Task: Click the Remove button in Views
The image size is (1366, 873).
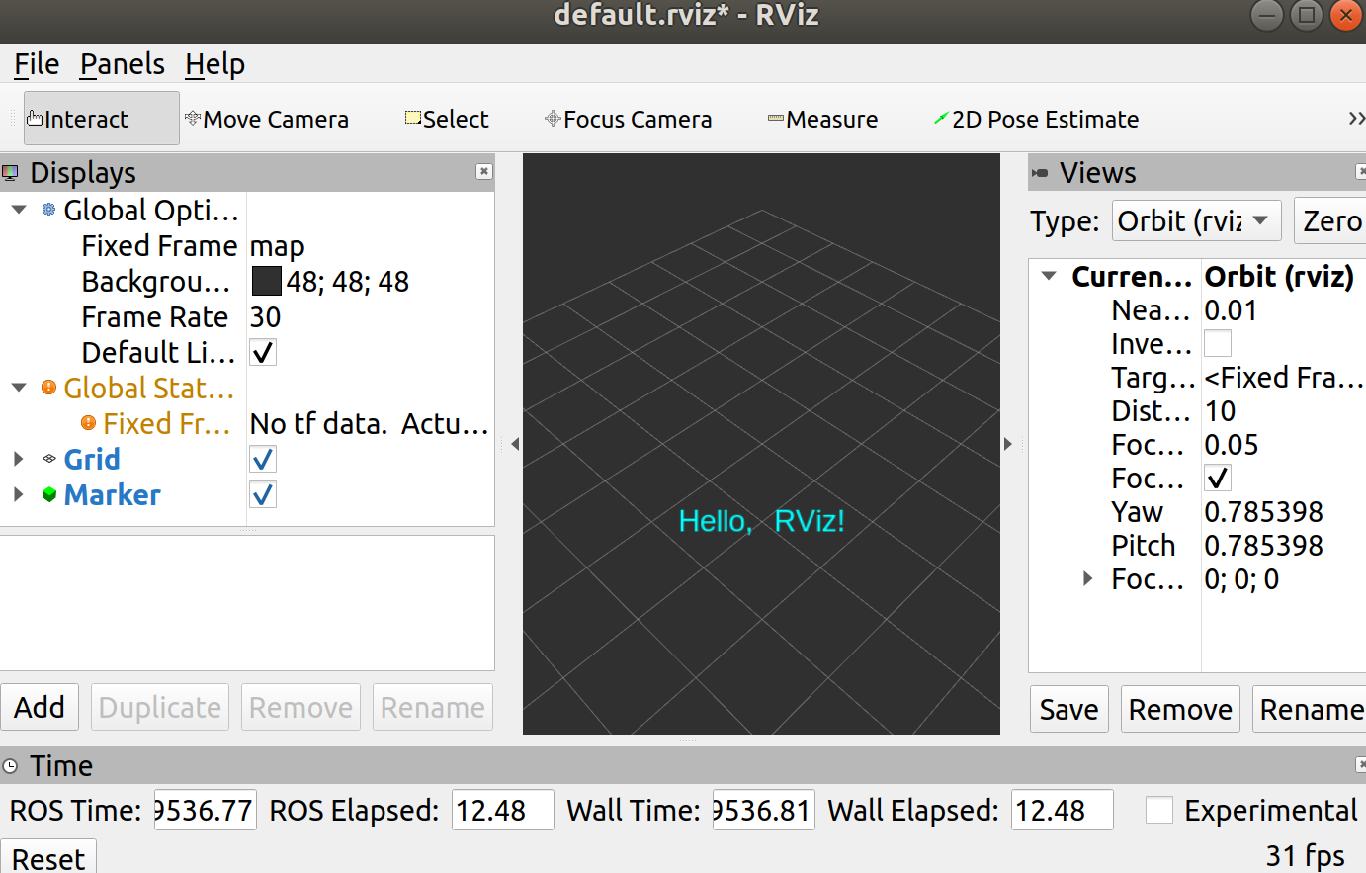Action: coord(1180,709)
